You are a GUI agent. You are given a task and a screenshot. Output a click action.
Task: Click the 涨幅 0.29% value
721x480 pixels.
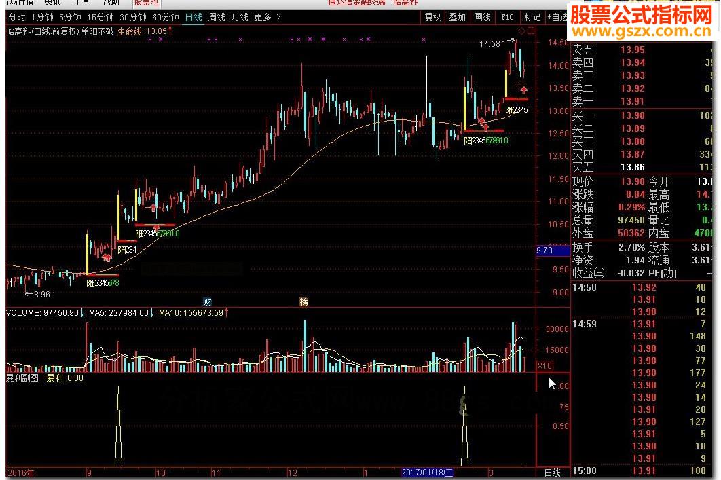click(x=632, y=207)
